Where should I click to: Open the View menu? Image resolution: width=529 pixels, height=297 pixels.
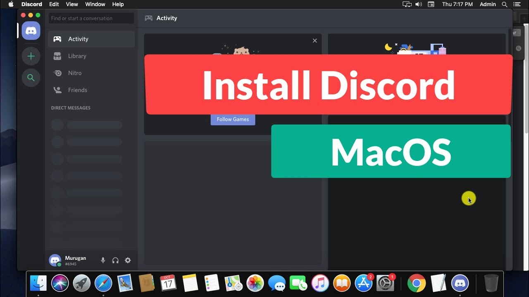72,4
